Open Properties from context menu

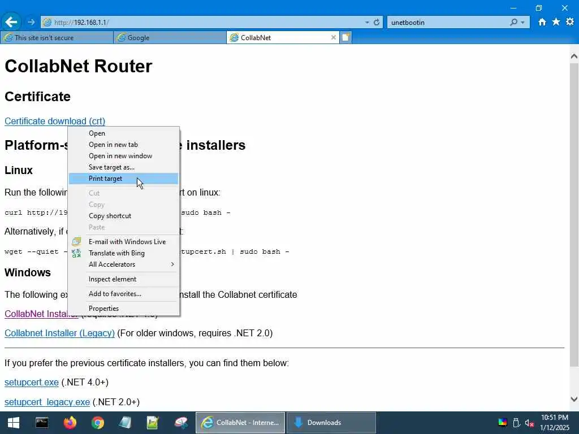[x=123, y=309]
